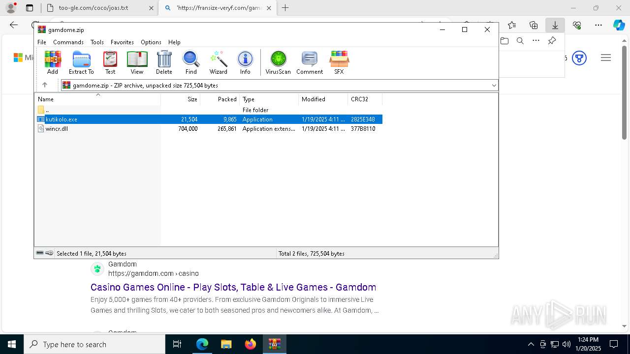This screenshot has width=630, height=354.
Task: Pin the downloads panel
Action: coord(552,41)
